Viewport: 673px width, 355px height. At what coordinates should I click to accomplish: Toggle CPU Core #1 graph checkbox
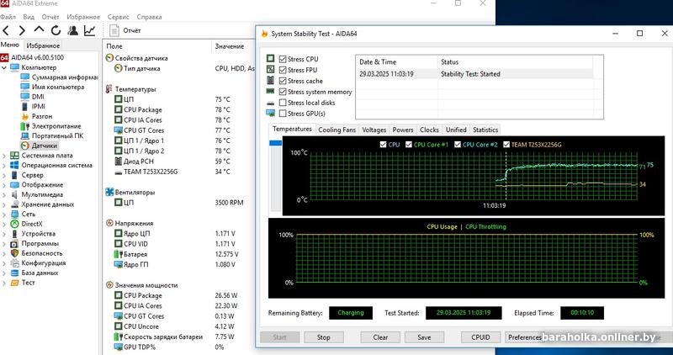coord(409,145)
